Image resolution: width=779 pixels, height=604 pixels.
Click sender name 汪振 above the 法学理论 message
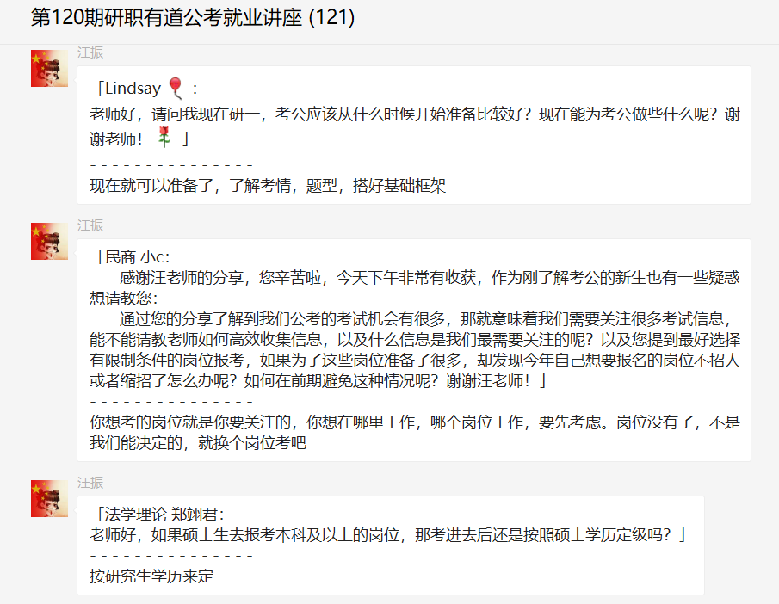(x=90, y=483)
